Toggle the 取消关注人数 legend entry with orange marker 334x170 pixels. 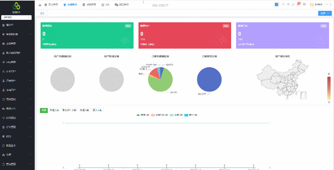160,115
